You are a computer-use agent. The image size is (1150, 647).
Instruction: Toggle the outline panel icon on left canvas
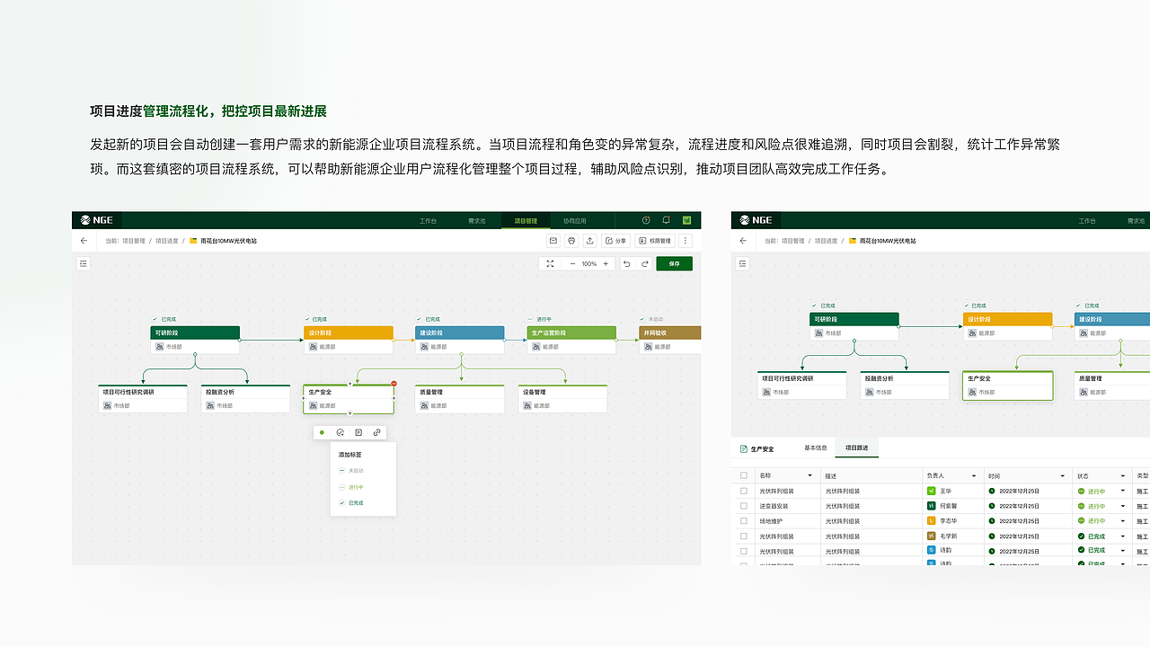(x=84, y=263)
